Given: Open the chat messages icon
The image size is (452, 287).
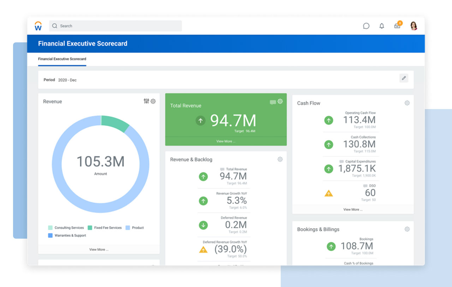Looking at the screenshot, I should click(x=366, y=26).
